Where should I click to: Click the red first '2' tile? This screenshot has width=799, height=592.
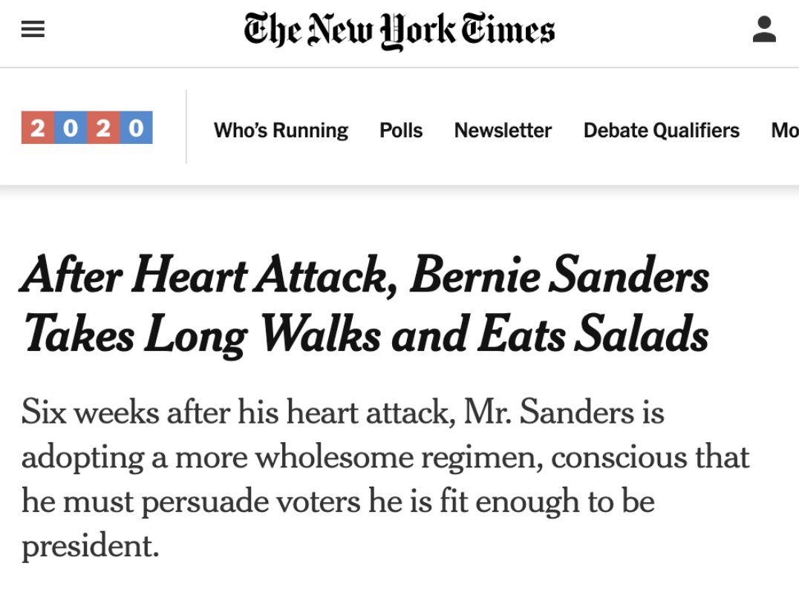[x=38, y=128]
